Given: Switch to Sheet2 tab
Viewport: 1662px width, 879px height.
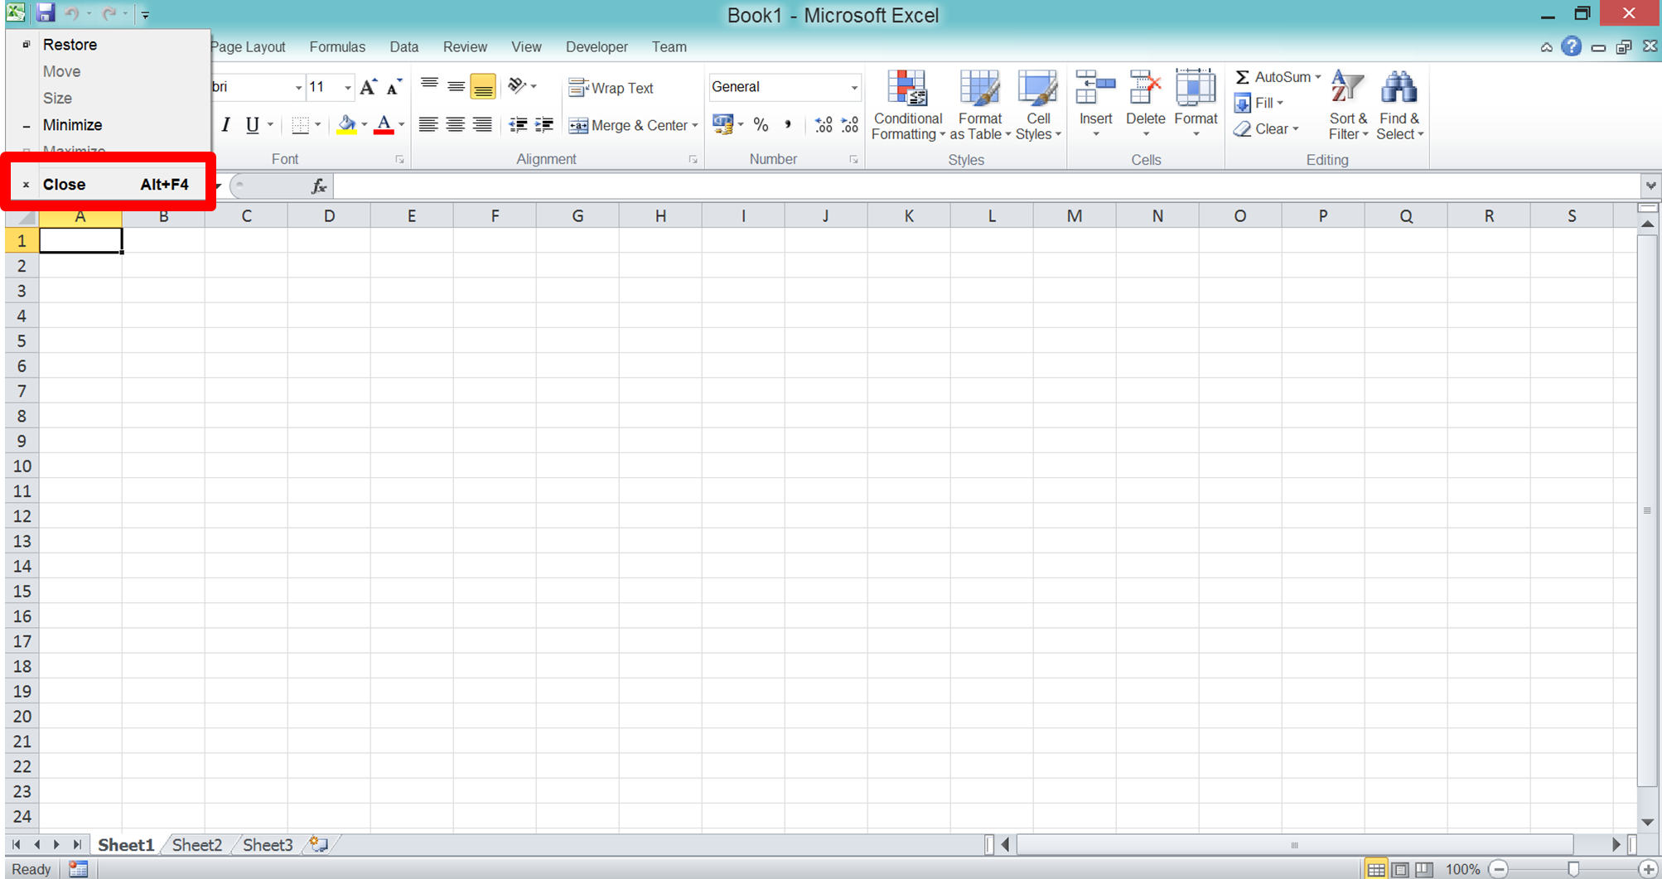Looking at the screenshot, I should (x=197, y=845).
